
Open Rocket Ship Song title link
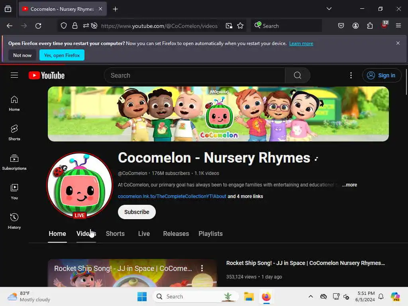(306, 263)
